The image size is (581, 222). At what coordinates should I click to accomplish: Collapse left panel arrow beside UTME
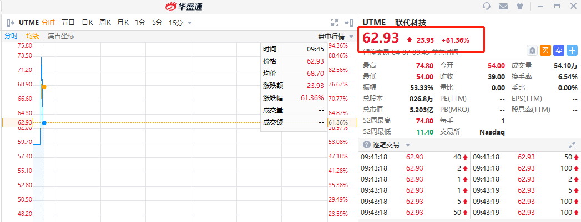(x=11, y=23)
